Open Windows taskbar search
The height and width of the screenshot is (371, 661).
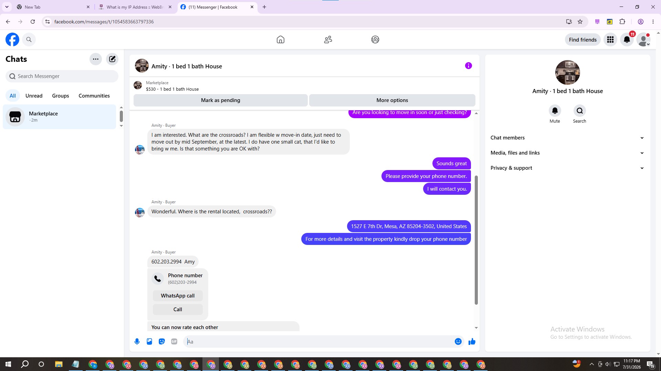point(25,364)
